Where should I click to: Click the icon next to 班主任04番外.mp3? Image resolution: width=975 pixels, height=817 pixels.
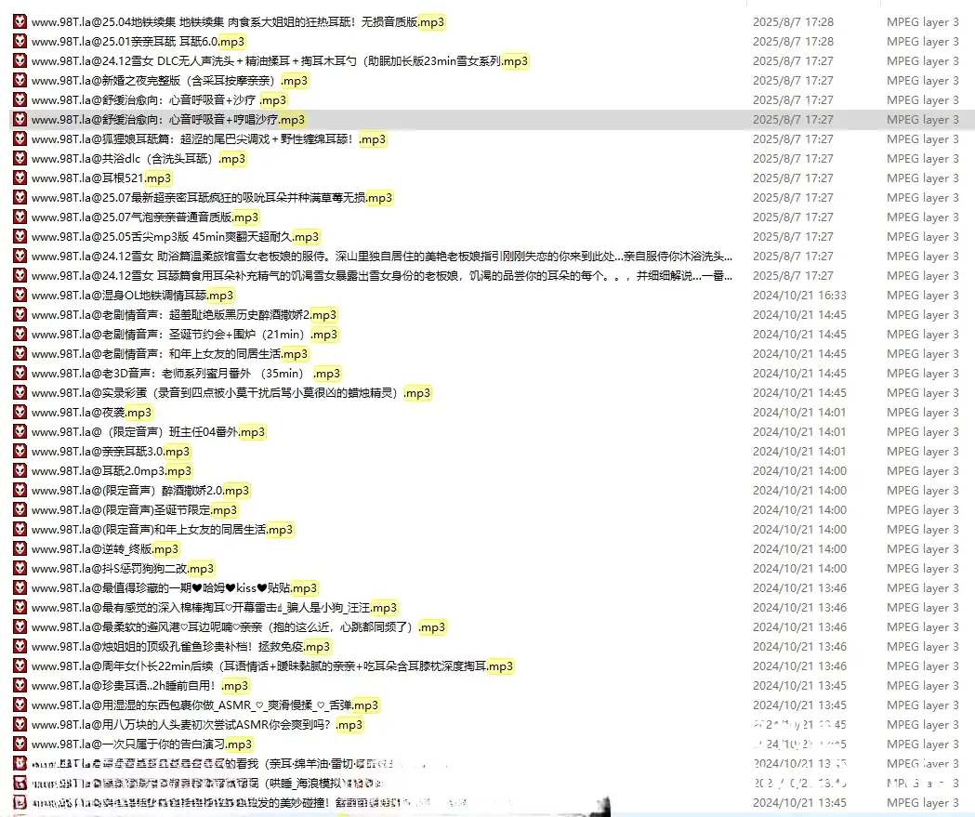click(19, 432)
